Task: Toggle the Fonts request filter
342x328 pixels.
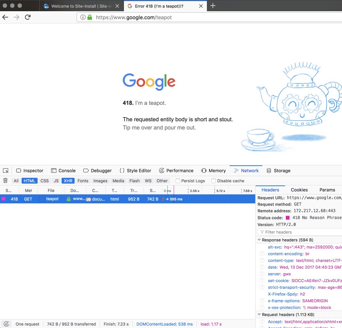Action: [83, 181]
